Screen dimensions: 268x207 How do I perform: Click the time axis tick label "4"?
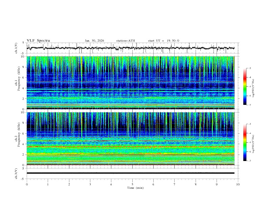[x=111, y=184]
